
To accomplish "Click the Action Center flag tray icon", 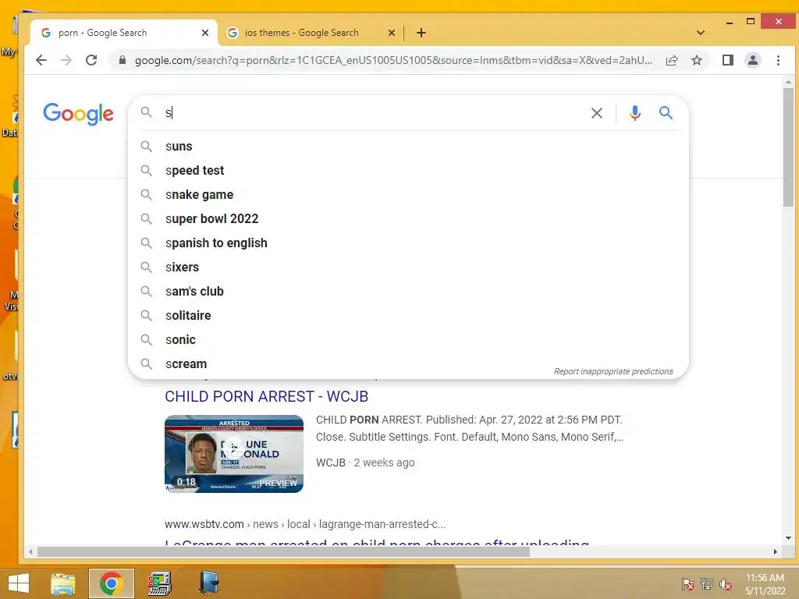I will (687, 584).
